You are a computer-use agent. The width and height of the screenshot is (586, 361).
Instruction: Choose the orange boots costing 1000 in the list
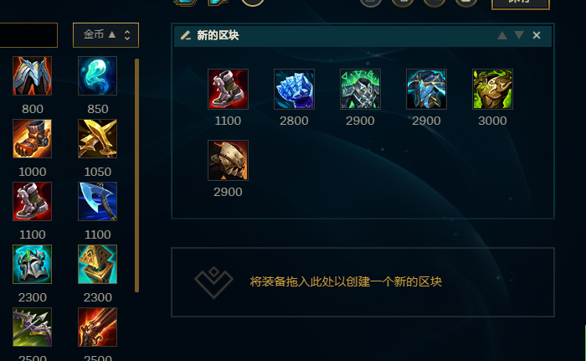[32, 138]
